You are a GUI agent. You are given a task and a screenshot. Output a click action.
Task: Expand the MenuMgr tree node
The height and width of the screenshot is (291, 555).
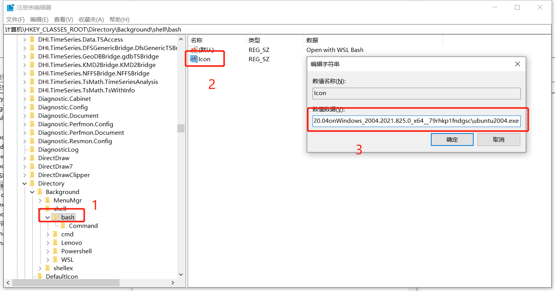click(x=40, y=200)
